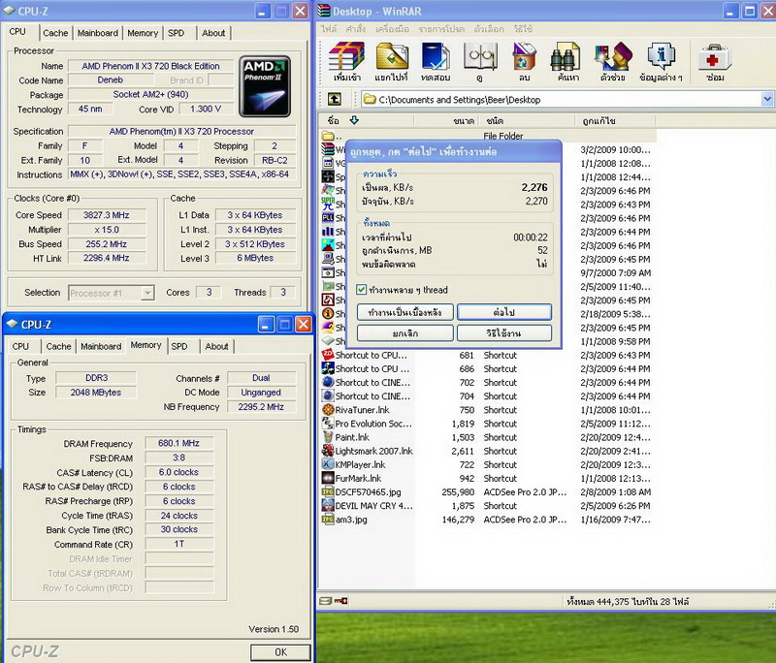Select the RivaTuner.lnk file icon

pos(328,409)
